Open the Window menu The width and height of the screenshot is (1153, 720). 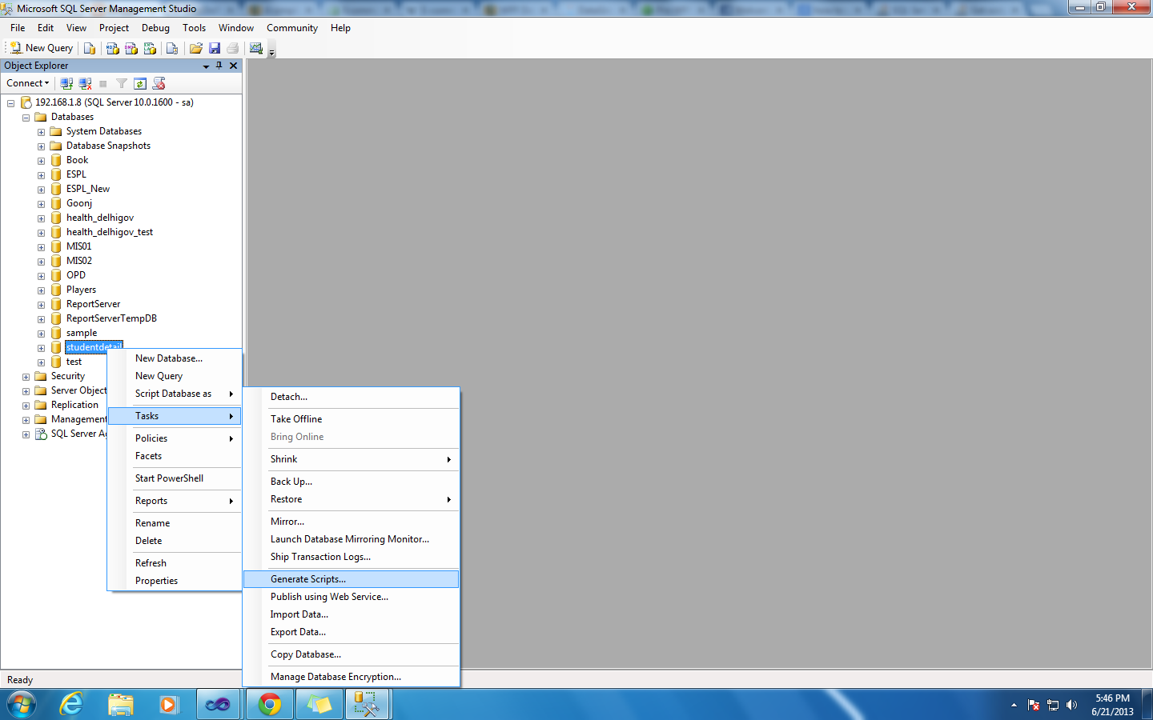coord(236,28)
